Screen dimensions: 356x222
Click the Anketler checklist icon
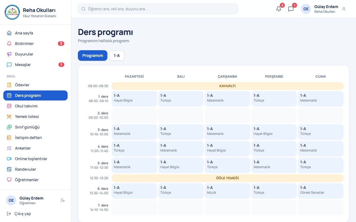coord(9,148)
